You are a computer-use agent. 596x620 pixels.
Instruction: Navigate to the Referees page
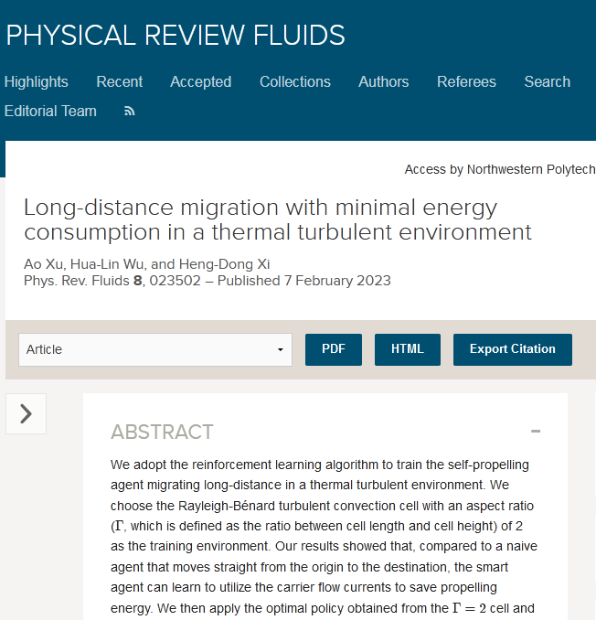pyautogui.click(x=466, y=81)
